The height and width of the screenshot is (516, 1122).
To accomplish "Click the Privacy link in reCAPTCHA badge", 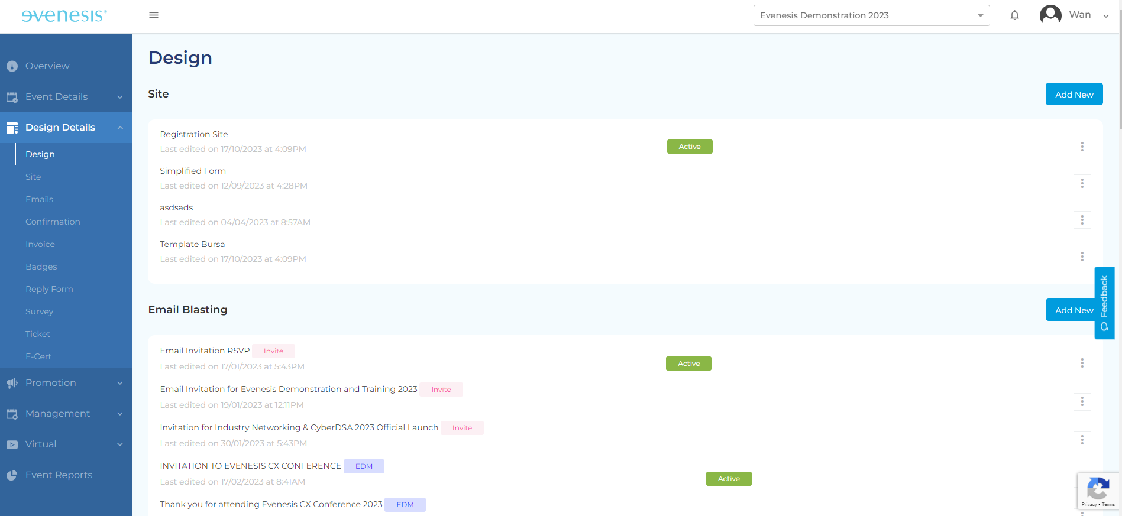I will (1089, 504).
